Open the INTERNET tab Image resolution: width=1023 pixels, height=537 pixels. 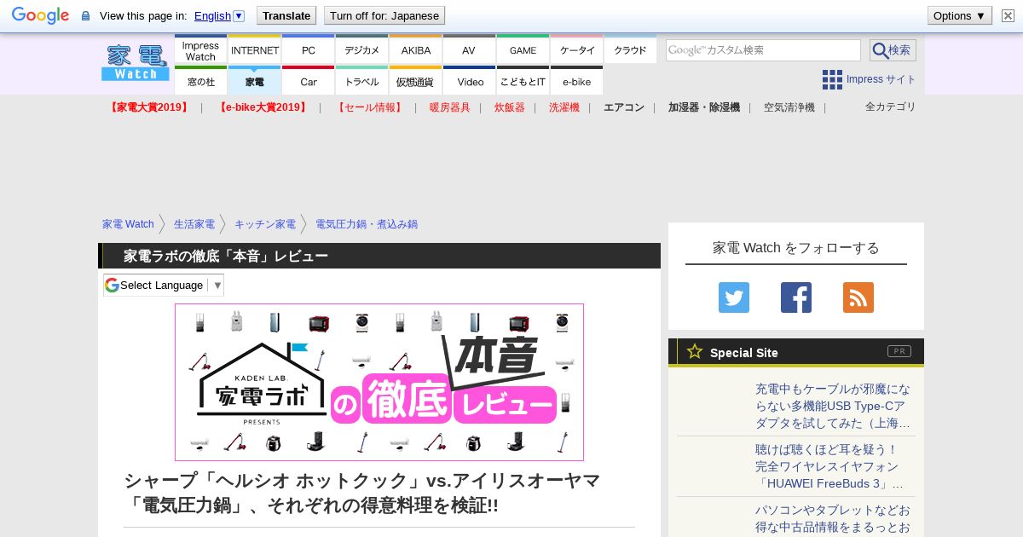(255, 50)
